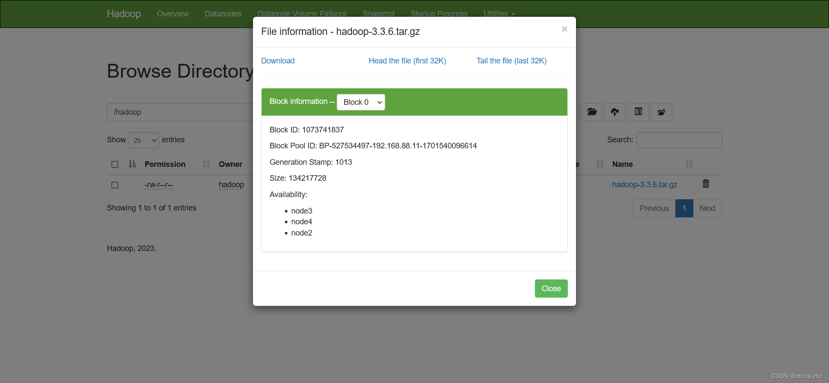The image size is (829, 383).
Task: Click the Permission column header
Action: [165, 164]
